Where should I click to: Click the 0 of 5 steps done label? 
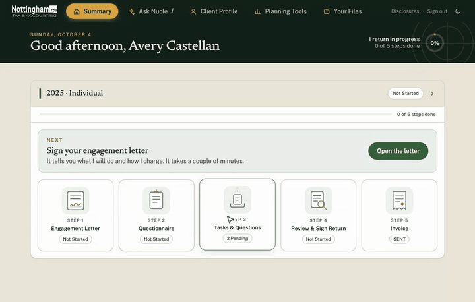(x=416, y=115)
